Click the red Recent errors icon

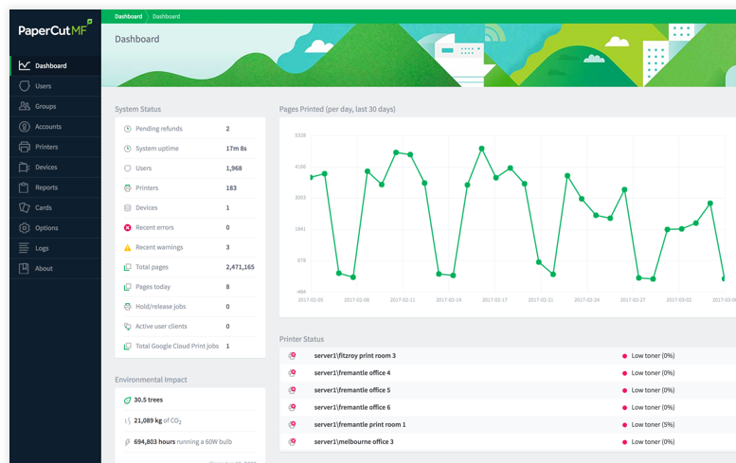pos(127,227)
